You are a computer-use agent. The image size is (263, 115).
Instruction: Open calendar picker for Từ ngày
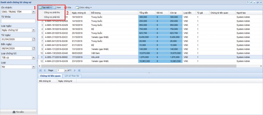point(34,39)
